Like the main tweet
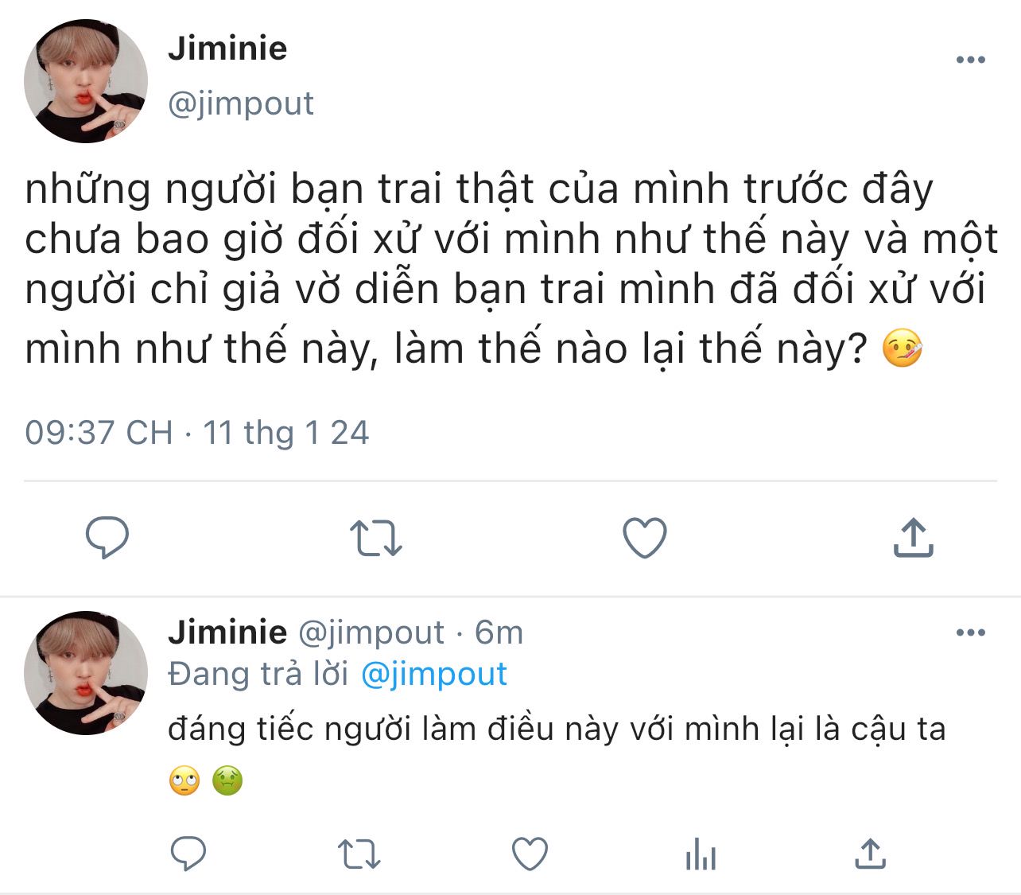The image size is (1021, 895). click(x=644, y=538)
